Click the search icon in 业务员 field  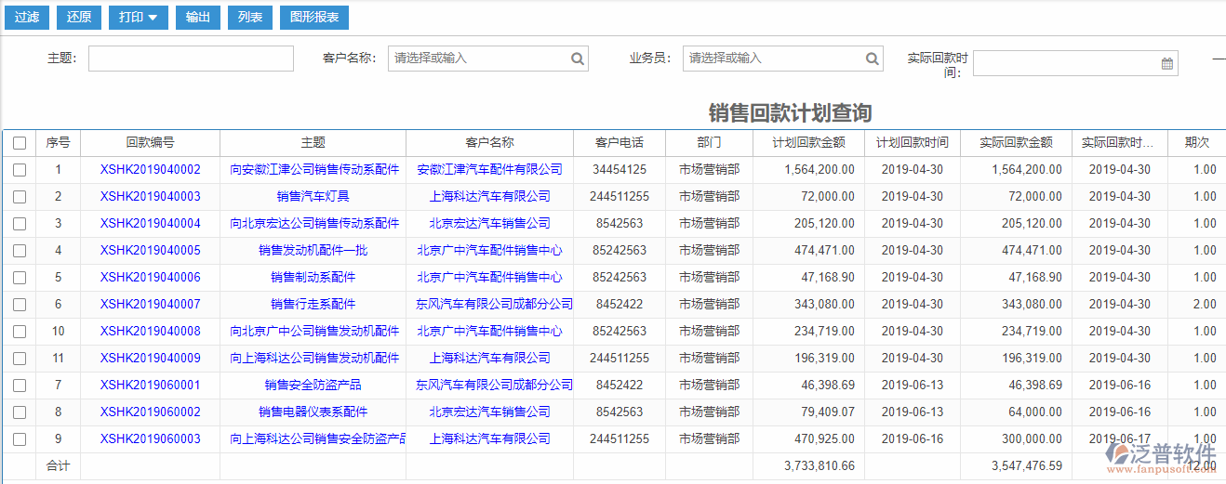[872, 59]
